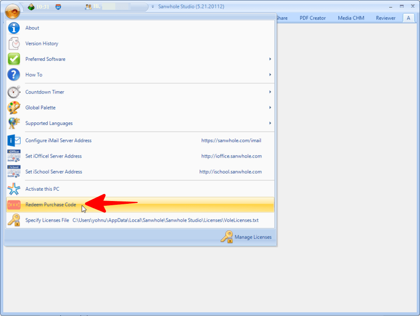Image resolution: width=420 pixels, height=316 pixels.
Task: Switch to the Reviewer tab
Action: click(385, 18)
